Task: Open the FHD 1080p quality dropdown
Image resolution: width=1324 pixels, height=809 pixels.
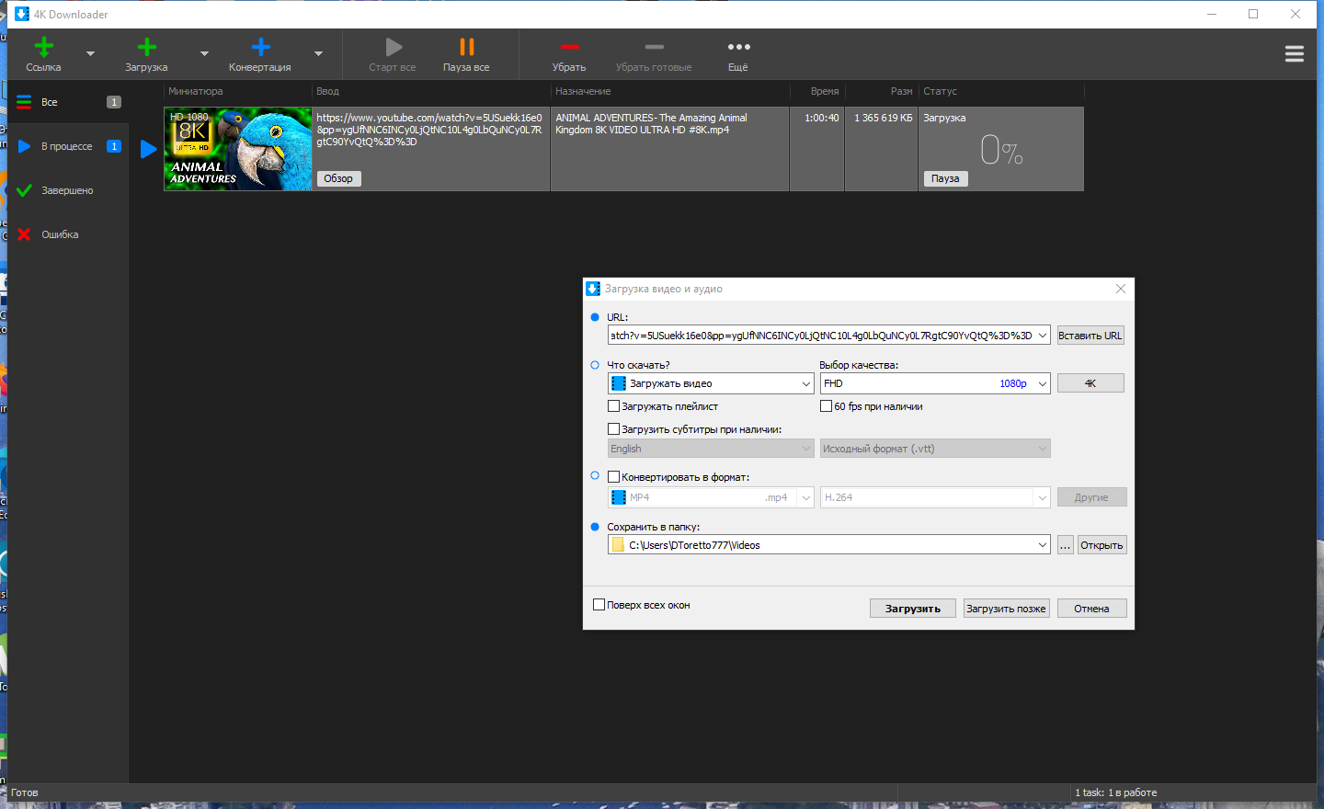Action: (x=935, y=383)
